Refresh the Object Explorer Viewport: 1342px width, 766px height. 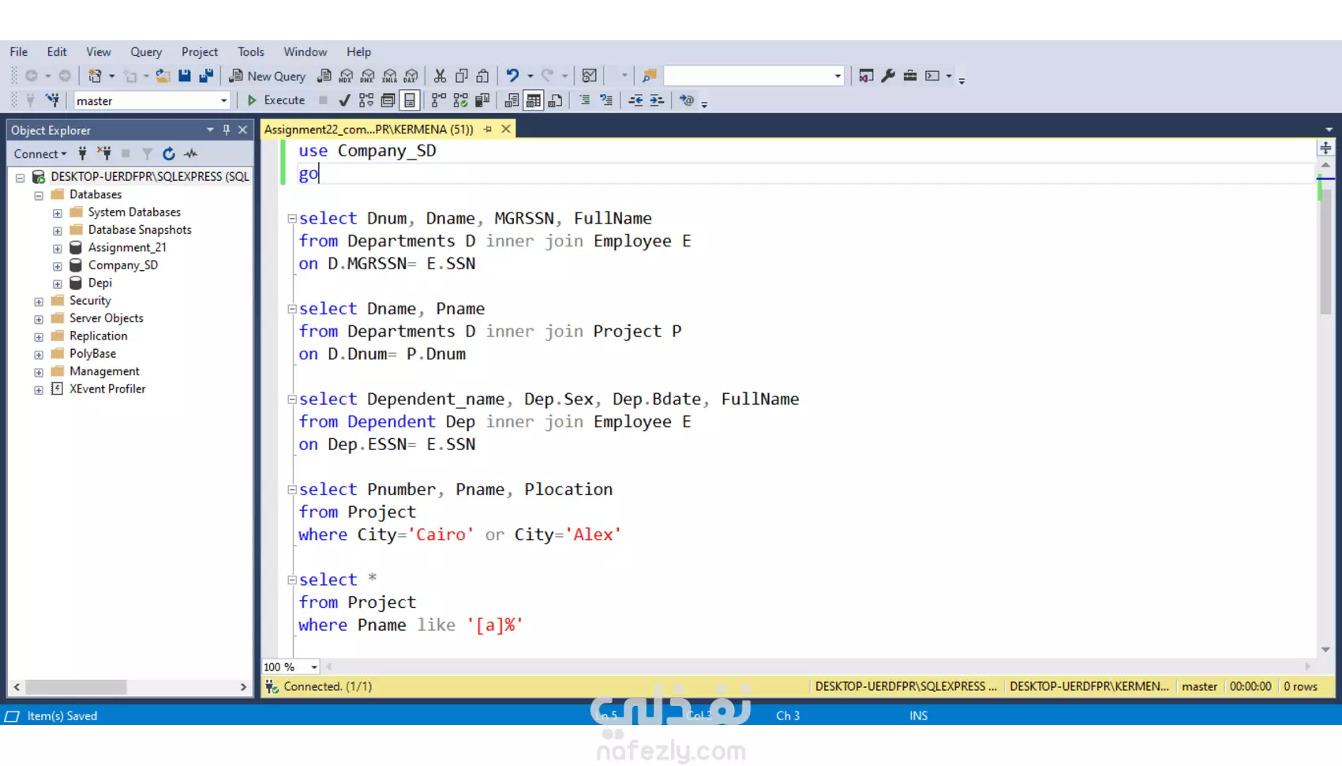pos(169,154)
